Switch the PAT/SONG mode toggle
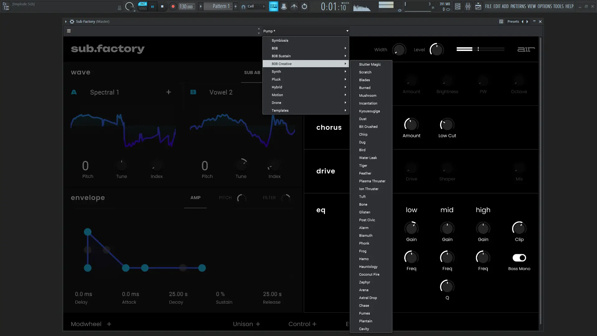The height and width of the screenshot is (336, 597). coord(142,6)
